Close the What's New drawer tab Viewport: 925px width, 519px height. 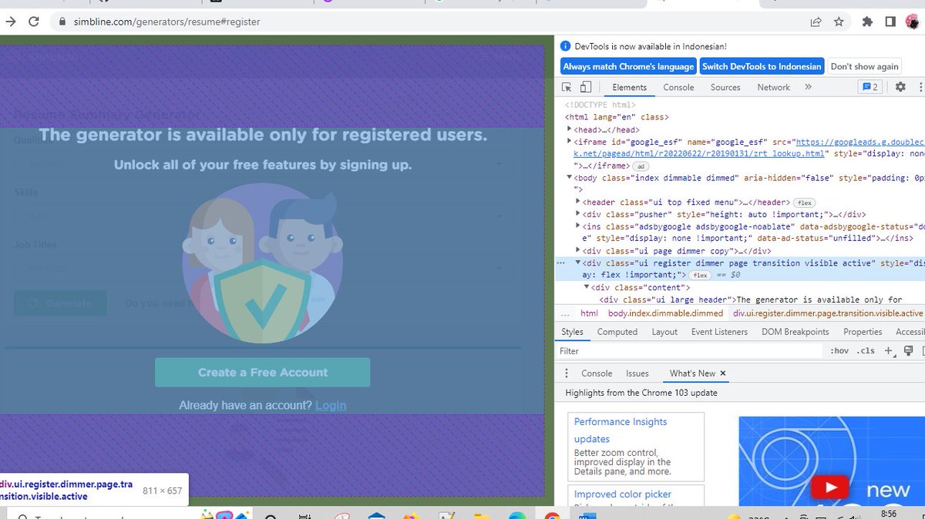click(722, 373)
